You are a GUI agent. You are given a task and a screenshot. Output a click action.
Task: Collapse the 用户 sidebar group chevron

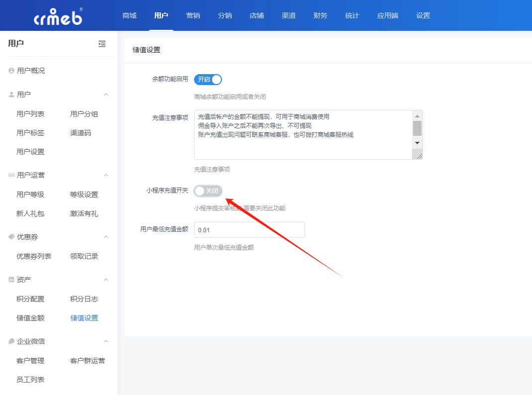[x=106, y=95]
